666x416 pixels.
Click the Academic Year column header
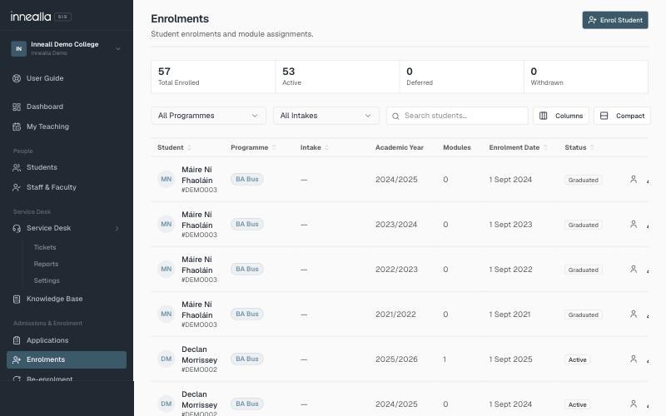click(400, 147)
